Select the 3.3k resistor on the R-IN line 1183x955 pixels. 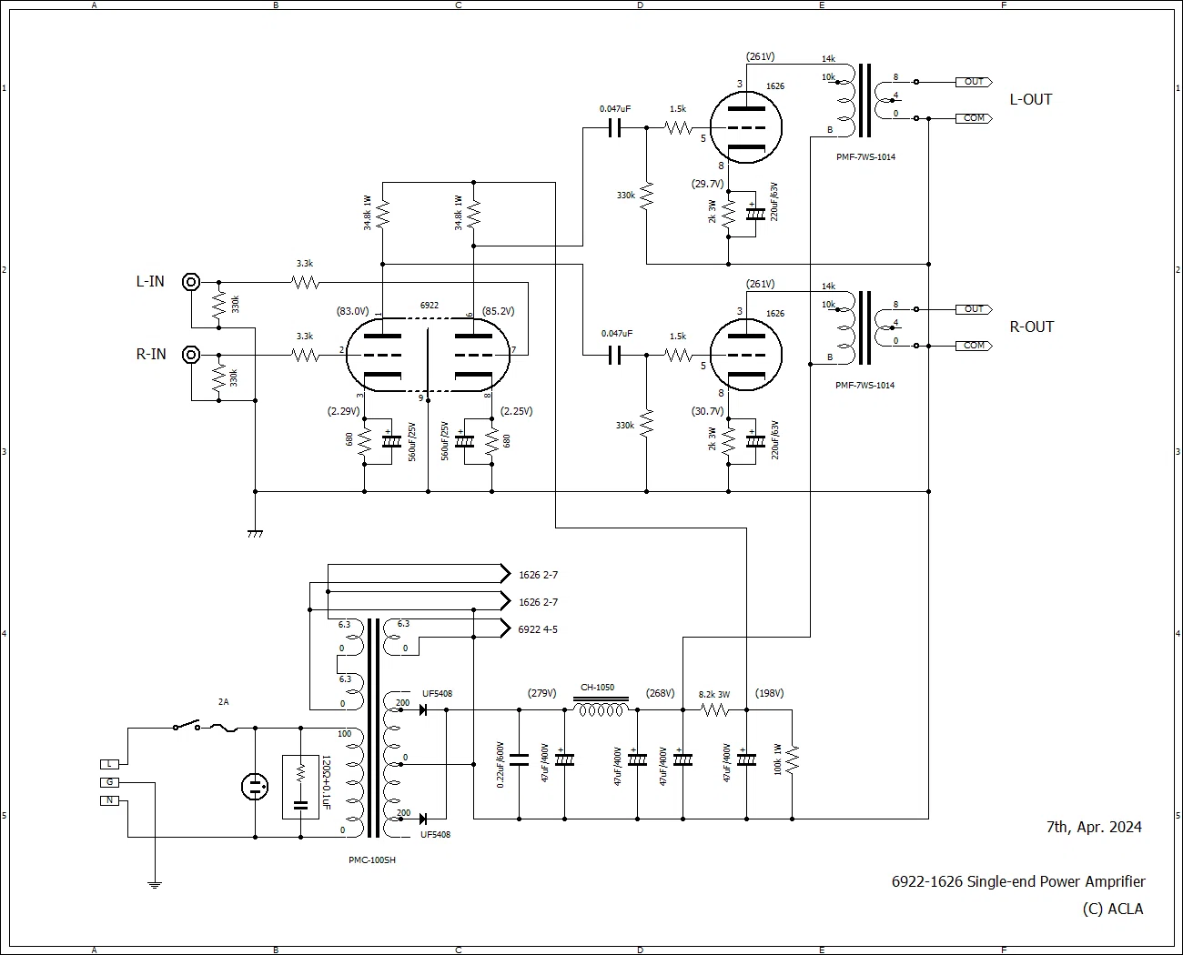click(x=305, y=355)
